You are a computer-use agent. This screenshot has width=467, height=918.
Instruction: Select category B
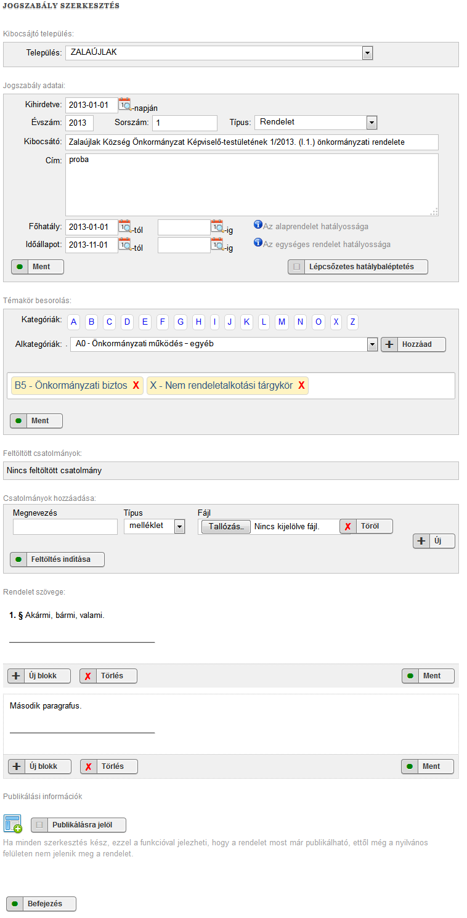pos(91,322)
